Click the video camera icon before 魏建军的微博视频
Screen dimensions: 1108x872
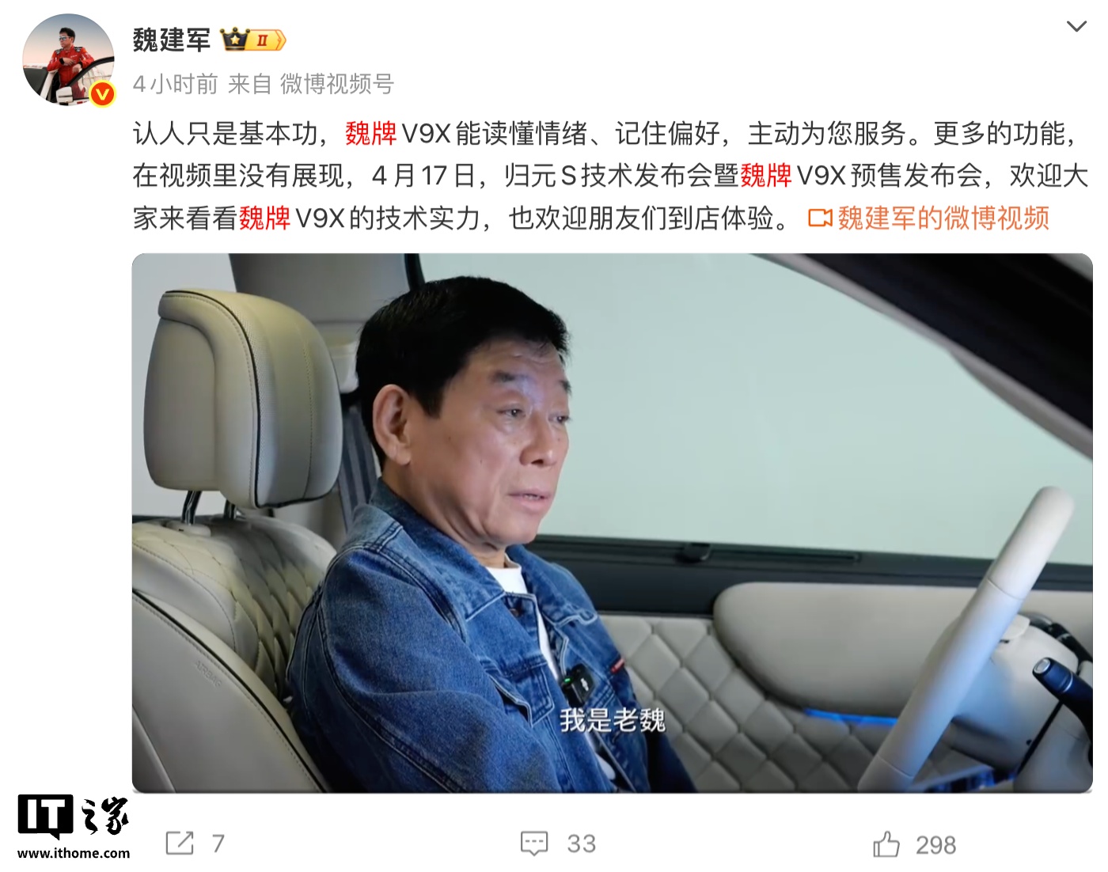click(x=820, y=218)
